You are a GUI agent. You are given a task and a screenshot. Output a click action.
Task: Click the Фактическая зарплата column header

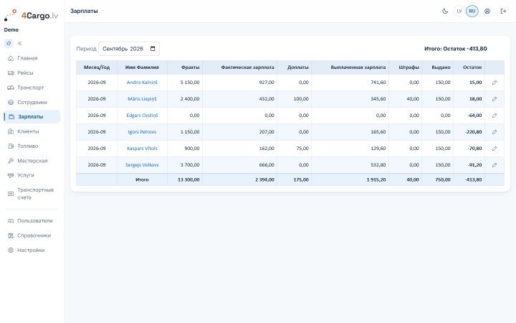239,67
